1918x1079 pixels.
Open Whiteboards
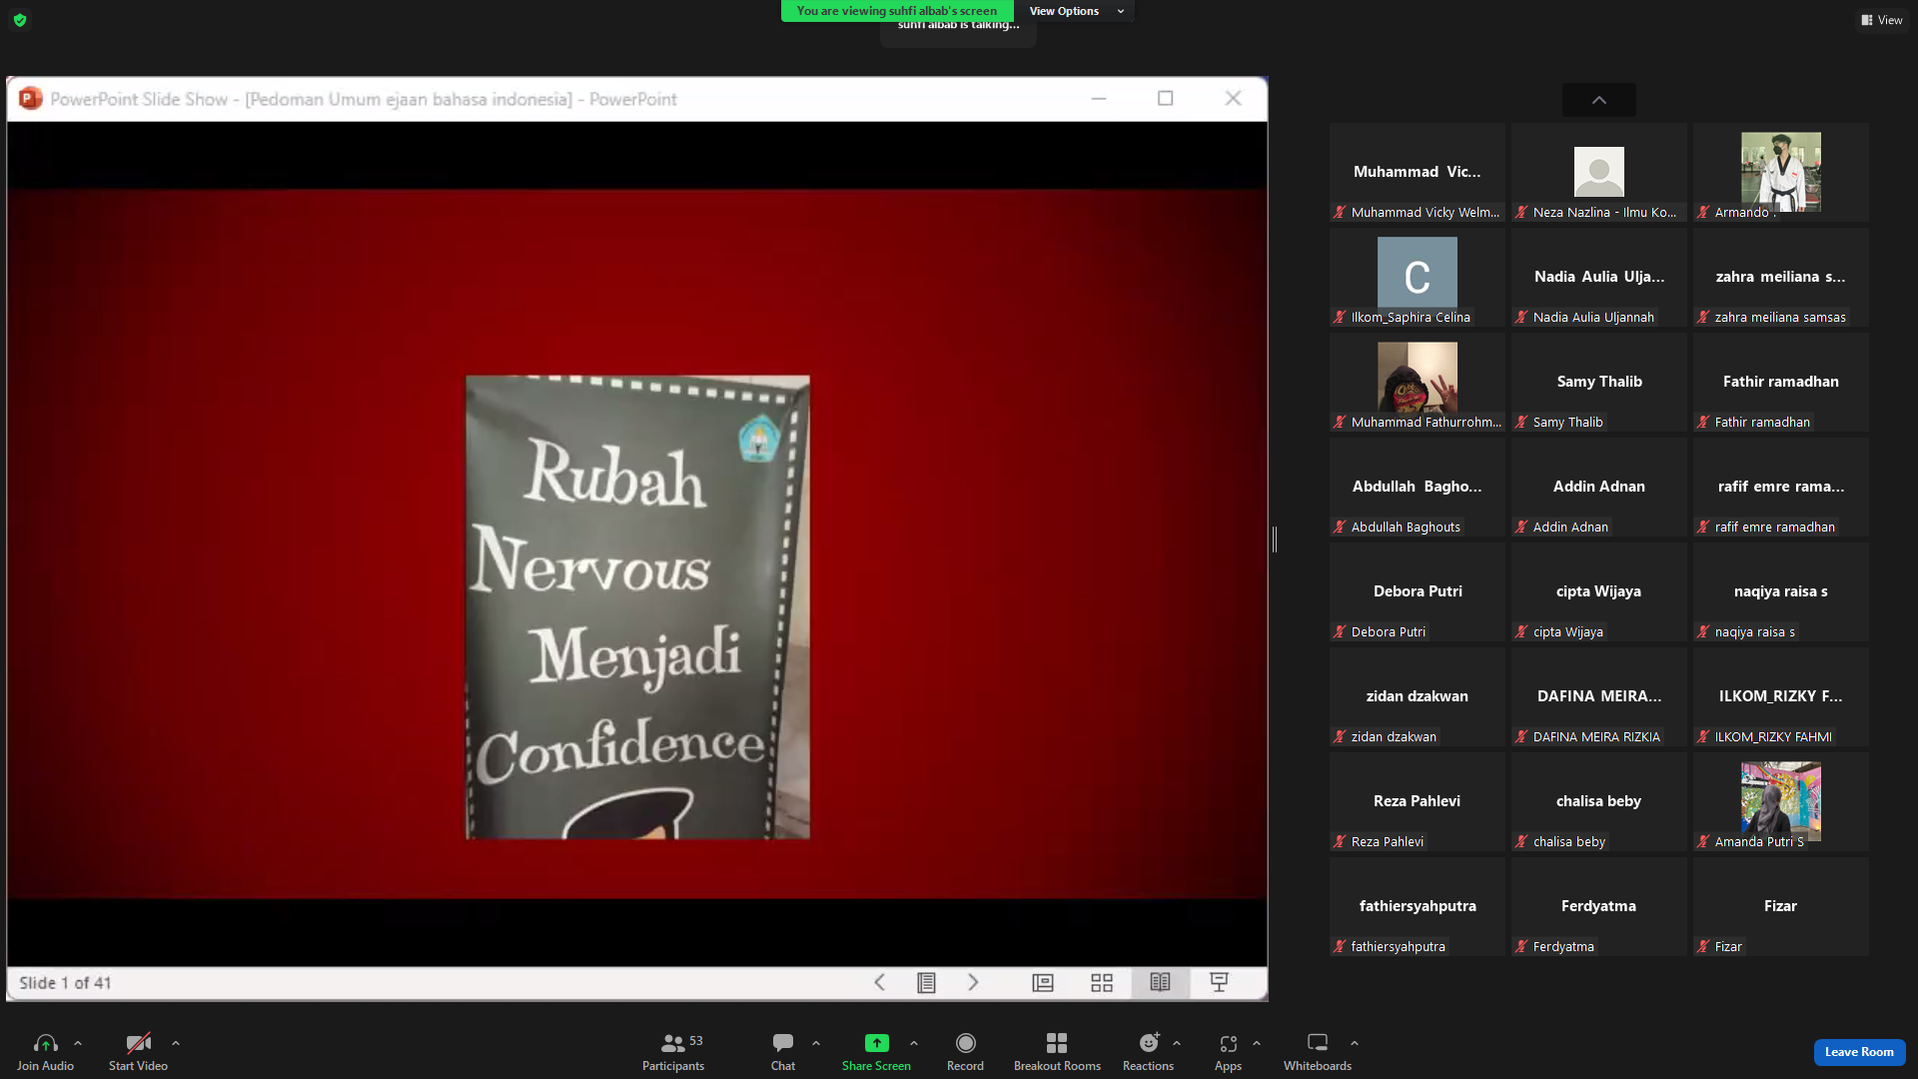coord(1318,1052)
